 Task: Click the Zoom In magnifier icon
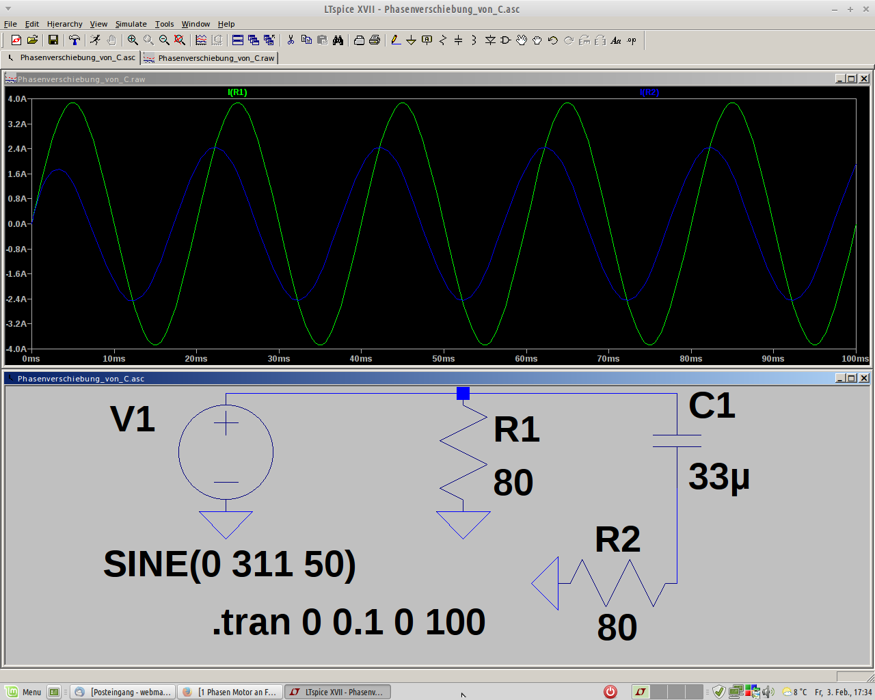pos(133,40)
